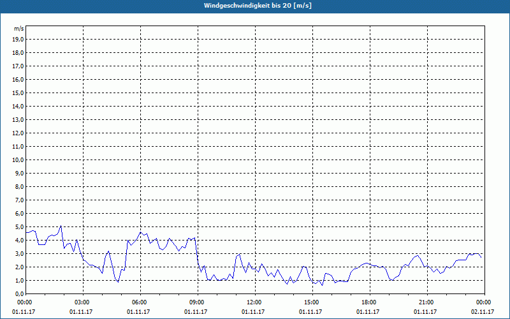Click the 12:00 time label
The width and height of the screenshot is (510, 319).
254,302
